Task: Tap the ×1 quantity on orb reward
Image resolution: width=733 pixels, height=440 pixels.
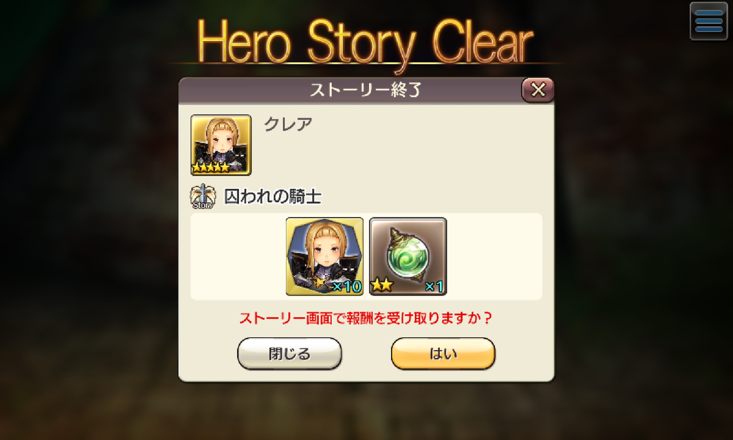Action: 434,286
